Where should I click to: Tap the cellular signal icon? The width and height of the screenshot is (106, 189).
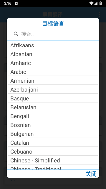[96, 3]
